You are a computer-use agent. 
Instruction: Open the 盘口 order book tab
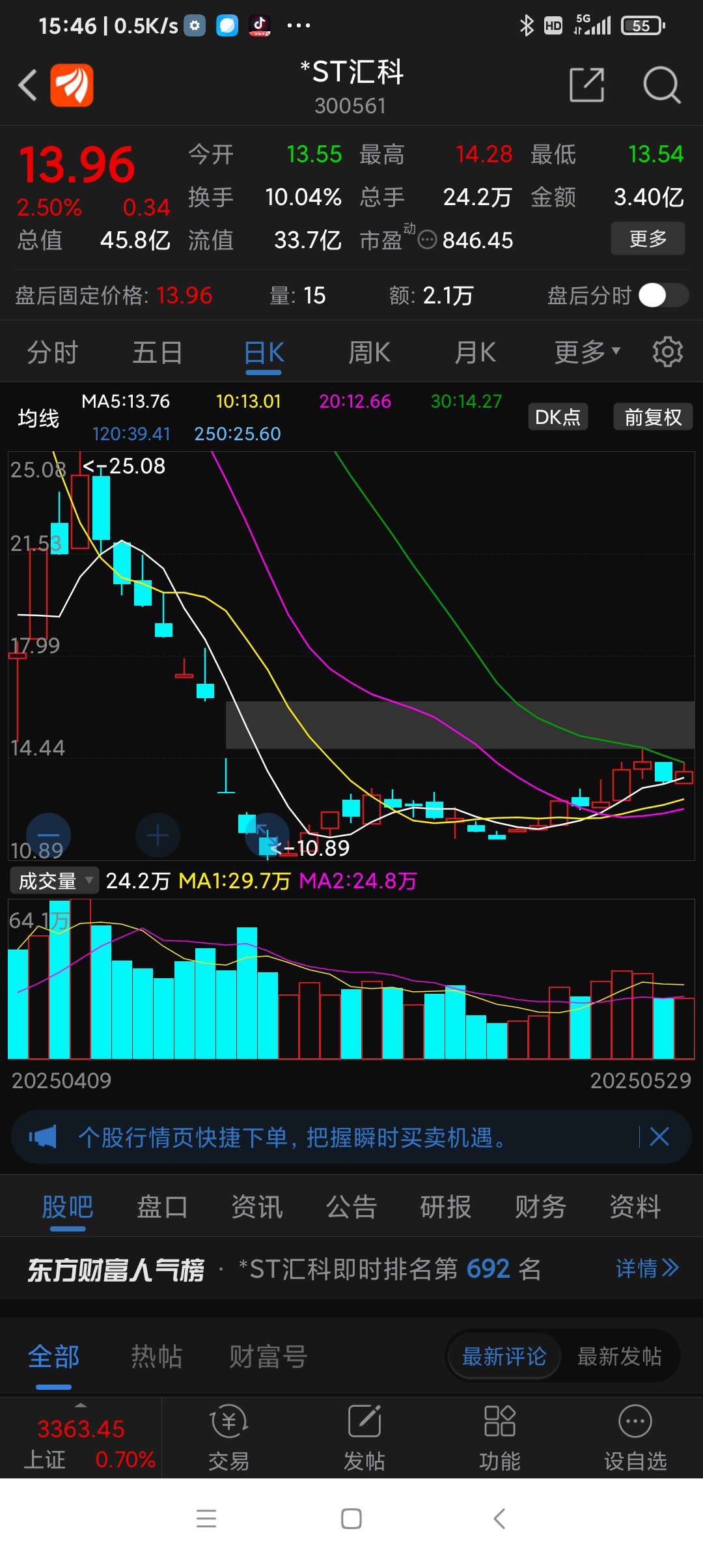(x=162, y=1207)
